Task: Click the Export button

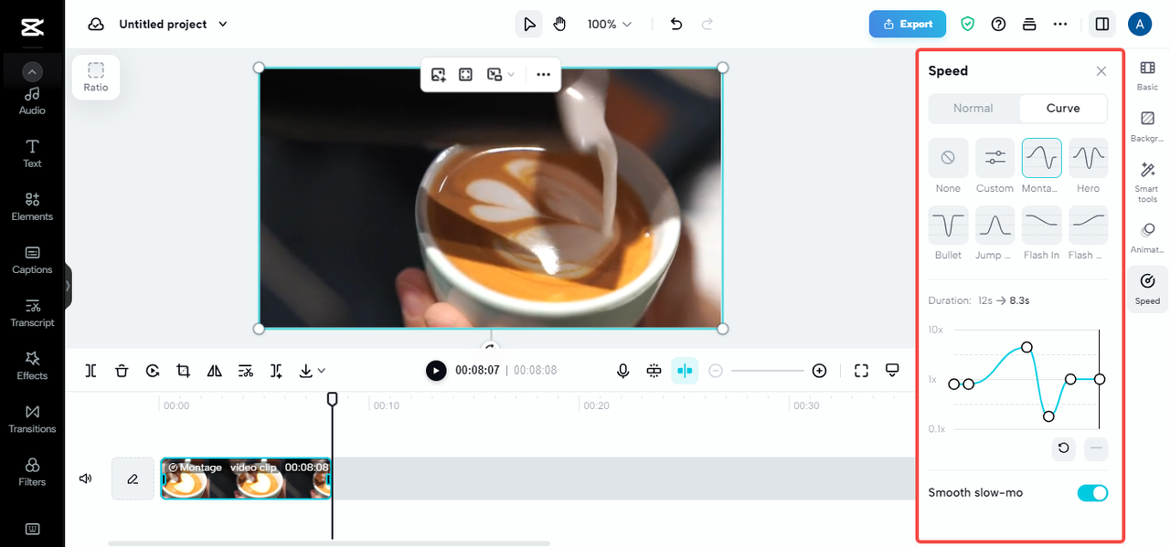Action: 908,24
